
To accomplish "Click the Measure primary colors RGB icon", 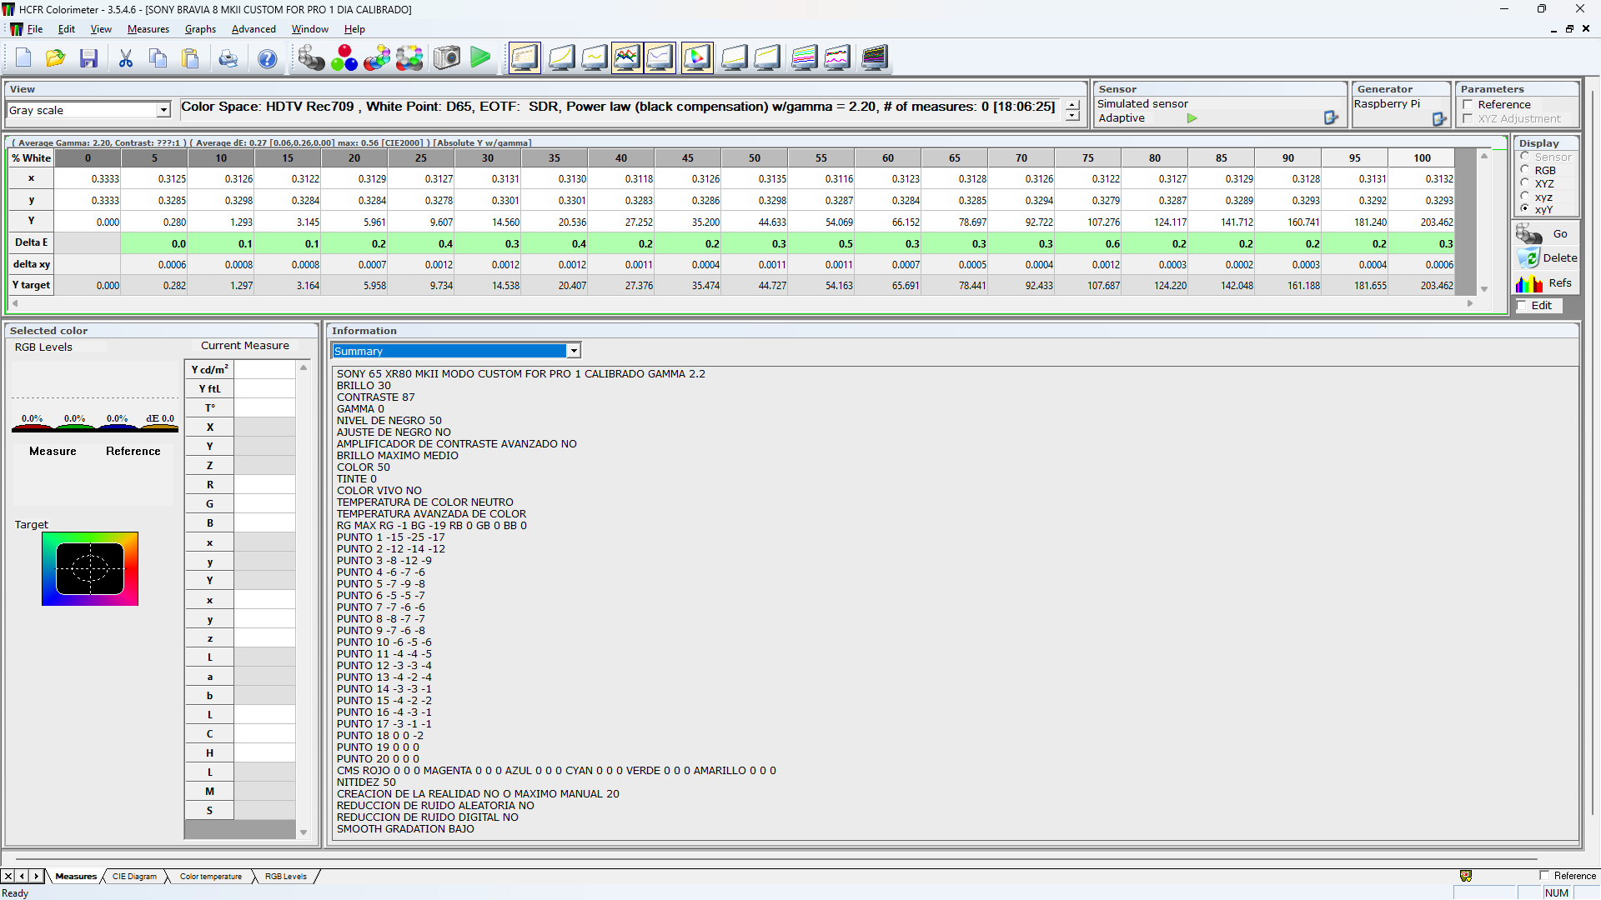I will pos(344,57).
